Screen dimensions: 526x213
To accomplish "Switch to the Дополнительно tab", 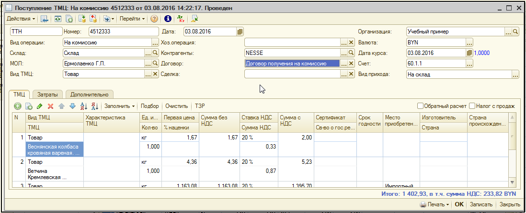I will (90, 95).
